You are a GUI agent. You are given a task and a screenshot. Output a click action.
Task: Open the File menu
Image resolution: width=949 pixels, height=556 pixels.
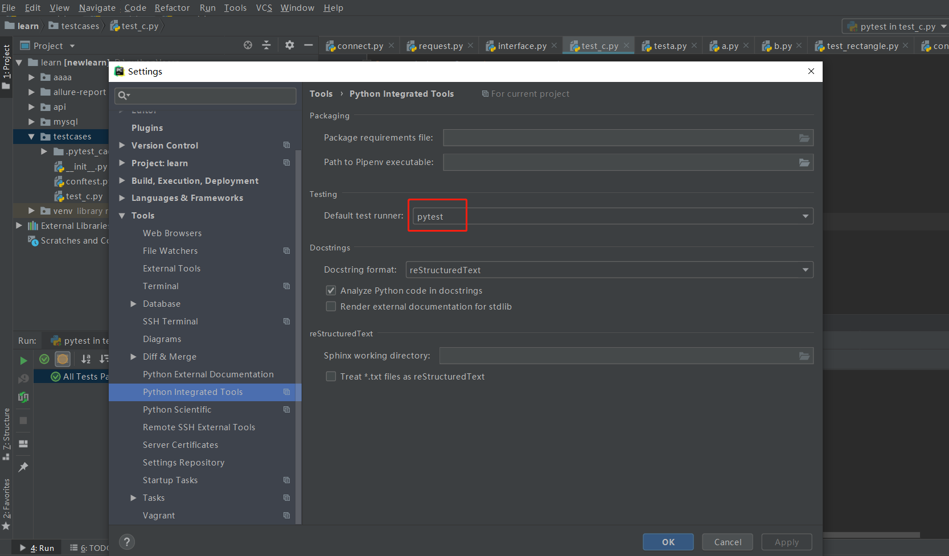9,8
